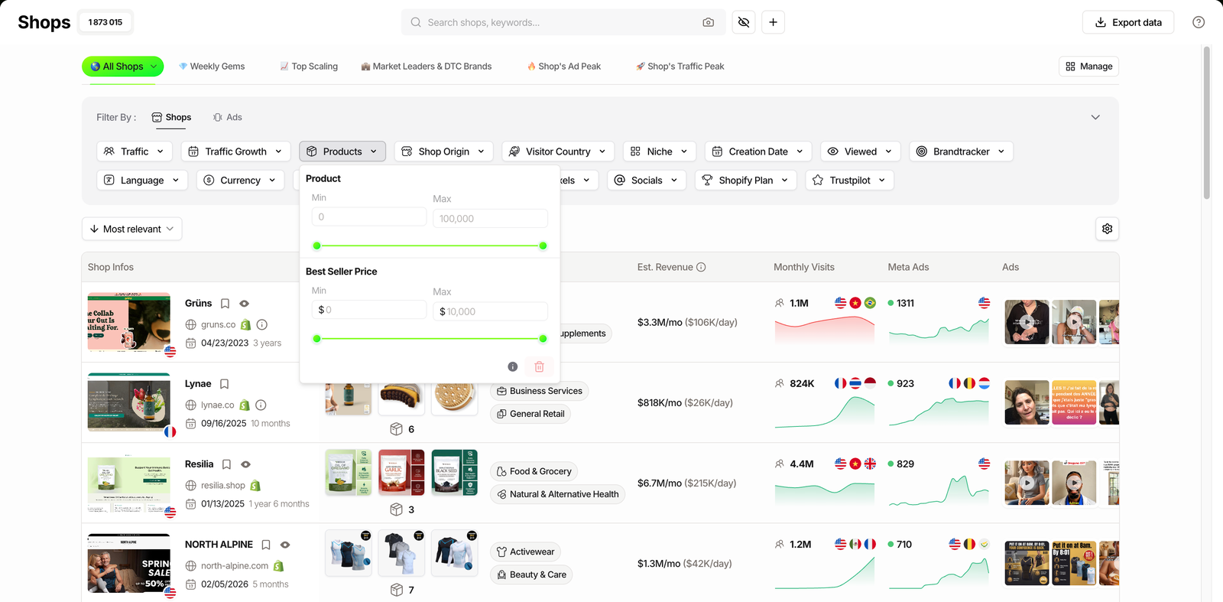1223x602 pixels.
Task: Open the All Shops dropdown
Action: (x=123, y=67)
